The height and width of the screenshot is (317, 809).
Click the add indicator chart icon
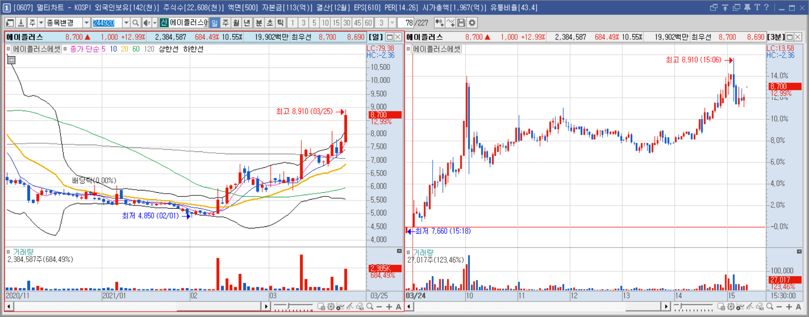(439, 23)
